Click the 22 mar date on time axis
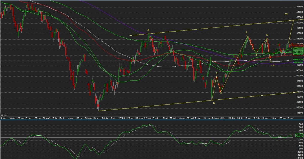Image resolution: width=304 pixels, height=159 pixels. 148,118
